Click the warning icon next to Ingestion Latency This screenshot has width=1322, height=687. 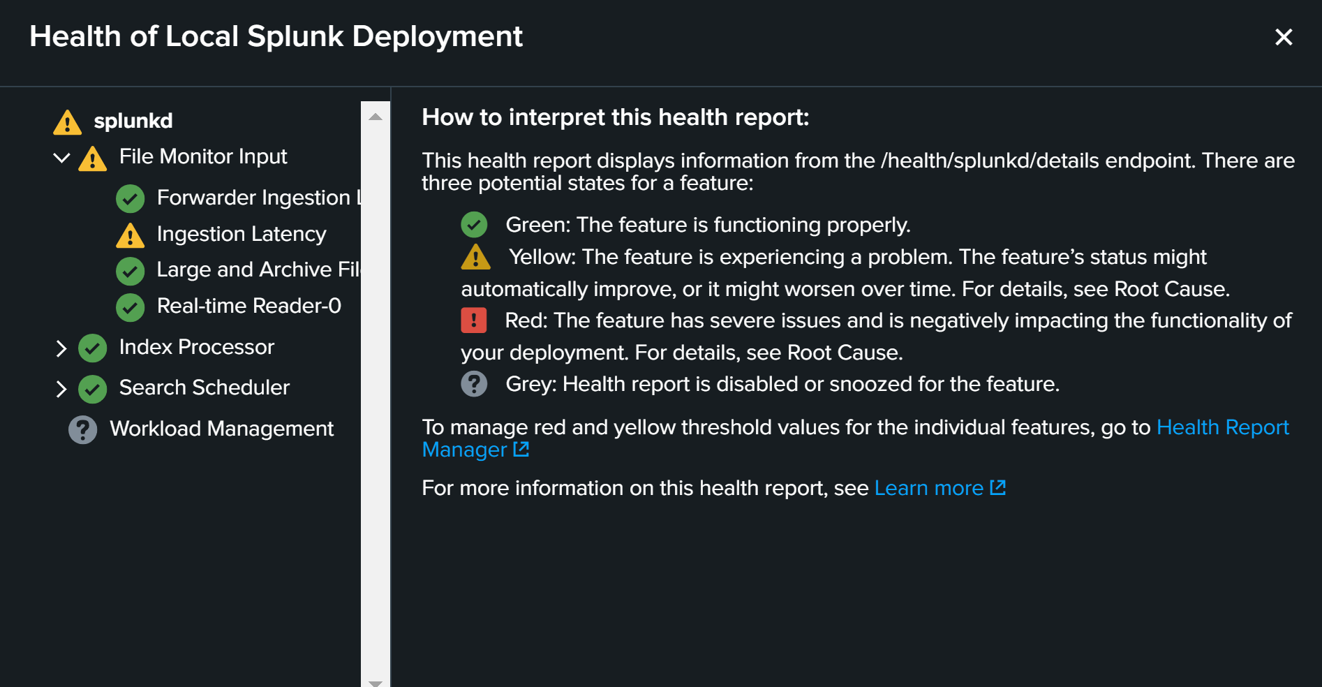130,235
